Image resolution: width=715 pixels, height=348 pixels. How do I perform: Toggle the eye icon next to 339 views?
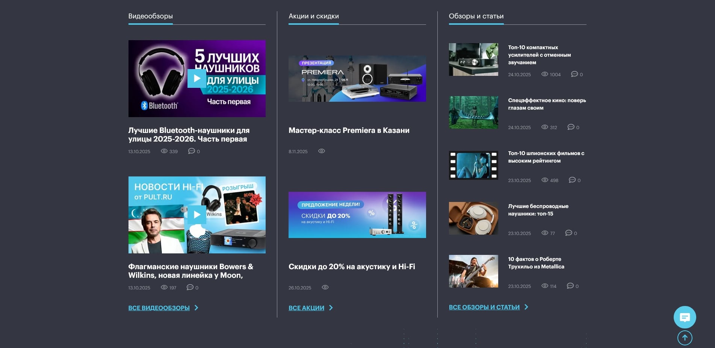click(x=164, y=151)
